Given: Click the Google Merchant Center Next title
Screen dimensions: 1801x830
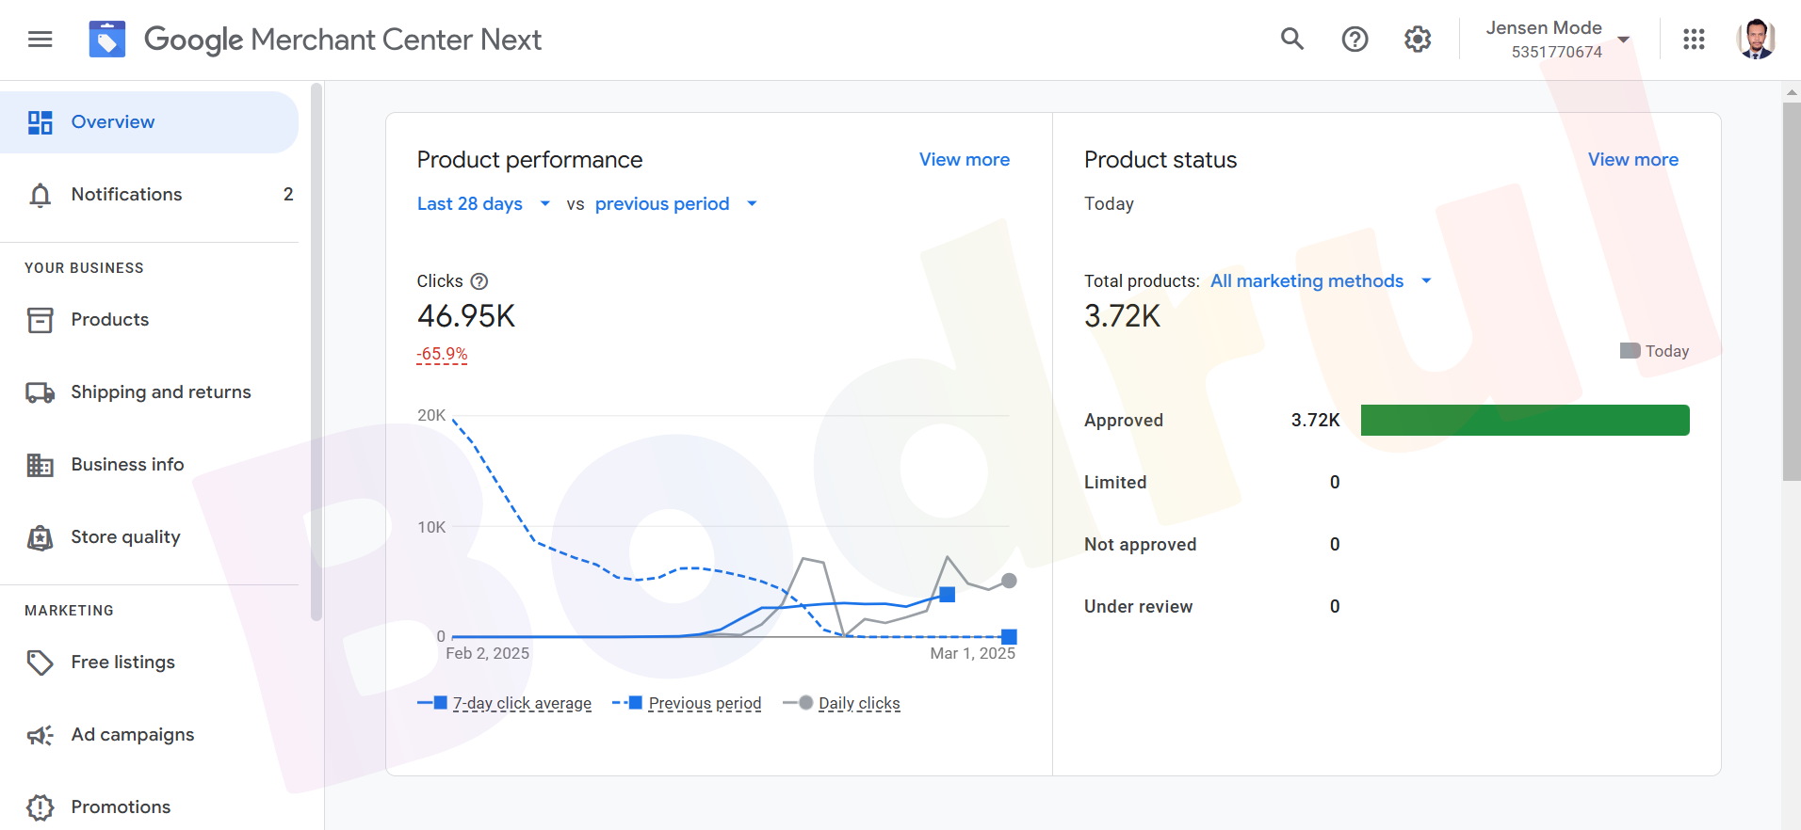Looking at the screenshot, I should click(x=343, y=40).
